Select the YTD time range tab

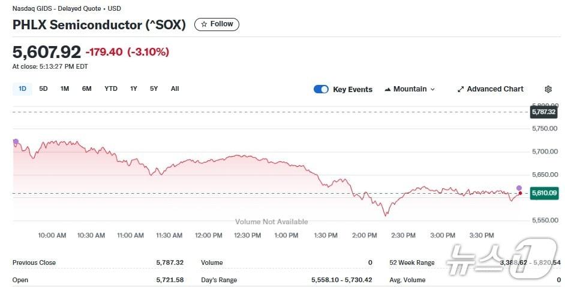111,88
